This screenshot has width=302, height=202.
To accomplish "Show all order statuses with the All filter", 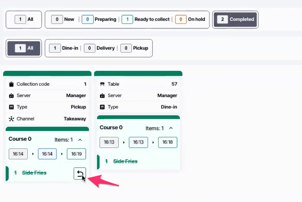I will (x=24, y=19).
